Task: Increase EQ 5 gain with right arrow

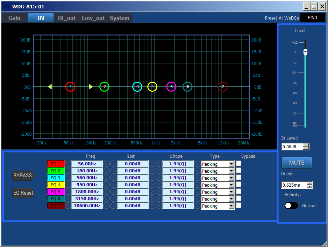Action: coord(152,192)
